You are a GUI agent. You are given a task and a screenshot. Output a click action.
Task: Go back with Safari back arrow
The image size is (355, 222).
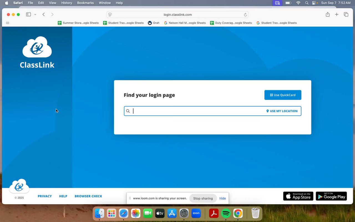click(44, 14)
